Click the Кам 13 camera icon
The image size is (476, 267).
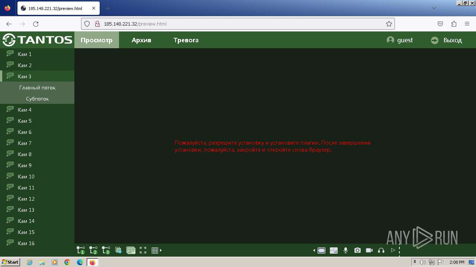pyautogui.click(x=10, y=209)
